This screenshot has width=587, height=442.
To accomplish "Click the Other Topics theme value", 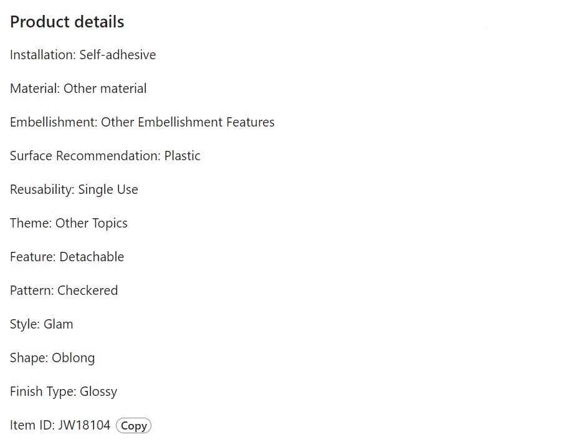I will 92,223.
